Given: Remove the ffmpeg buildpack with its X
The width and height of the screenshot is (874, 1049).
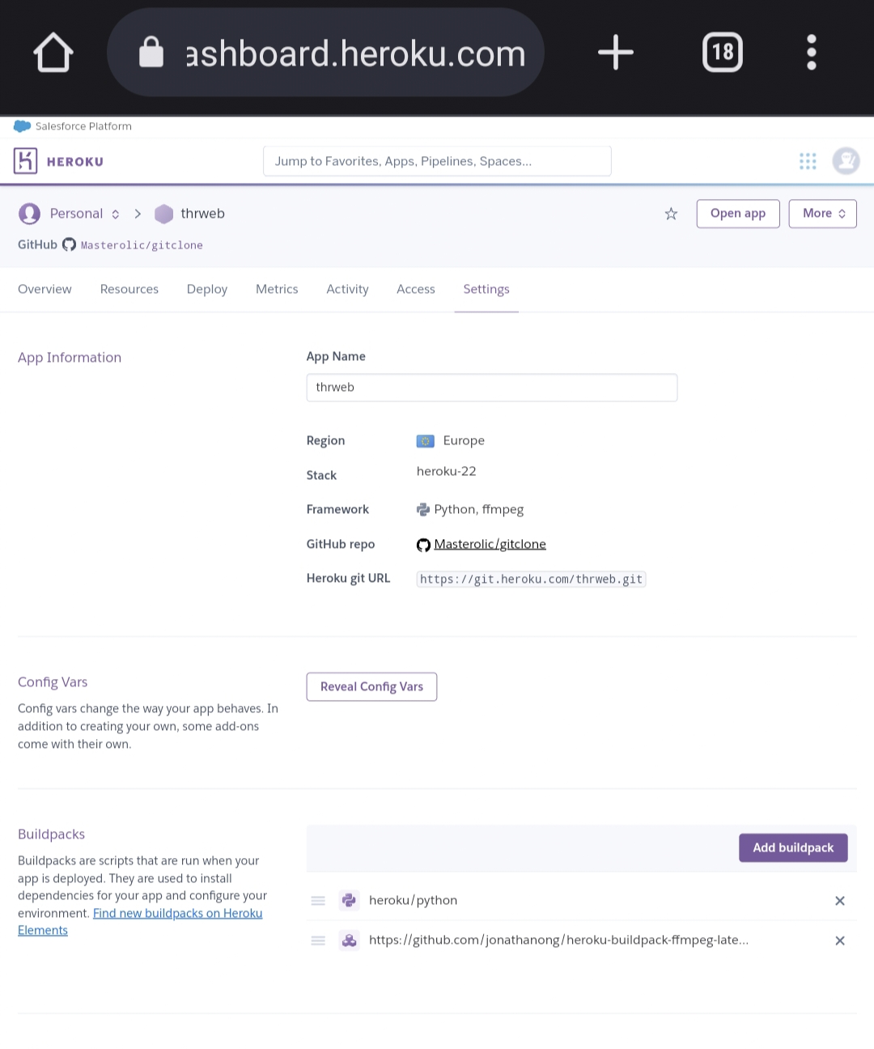Looking at the screenshot, I should pos(839,940).
